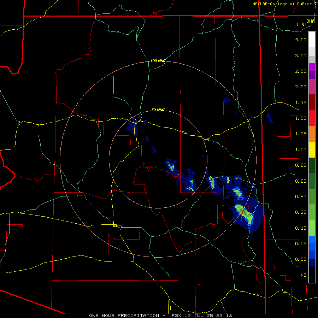Pick the white legend swatch beside 4.00
This screenshot has height=318, width=318.
tap(312, 40)
